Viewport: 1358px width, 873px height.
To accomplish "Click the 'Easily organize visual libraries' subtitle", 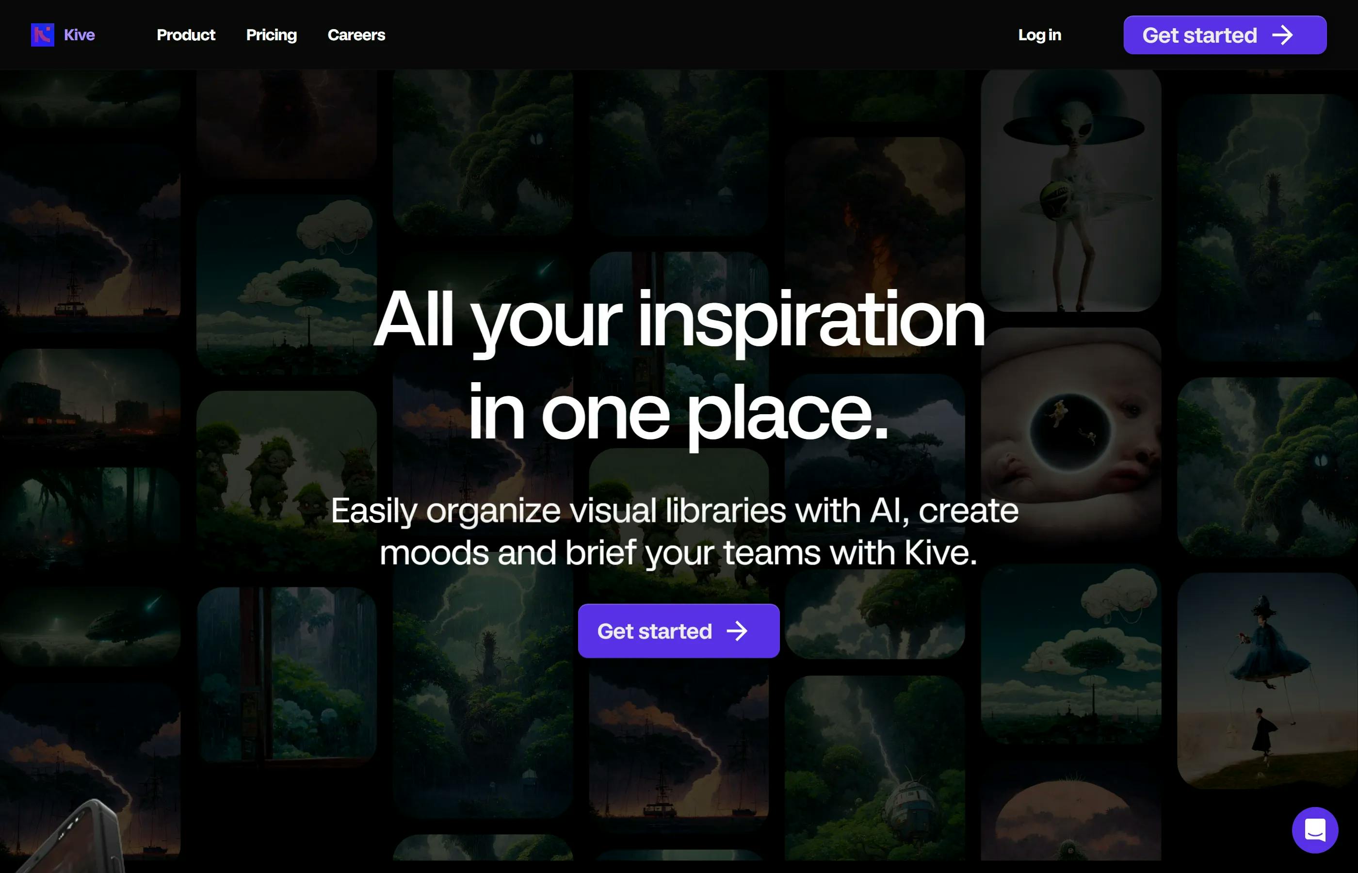I will coord(675,531).
